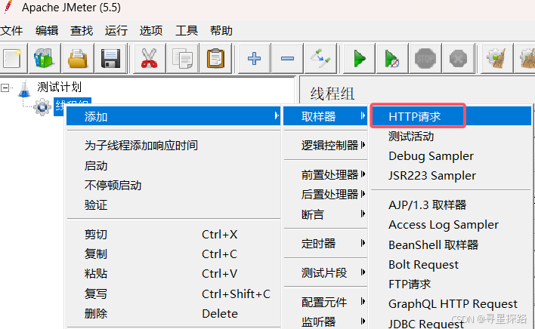The image size is (535, 329).
Task: Expand all with the plus icon
Action: click(254, 59)
